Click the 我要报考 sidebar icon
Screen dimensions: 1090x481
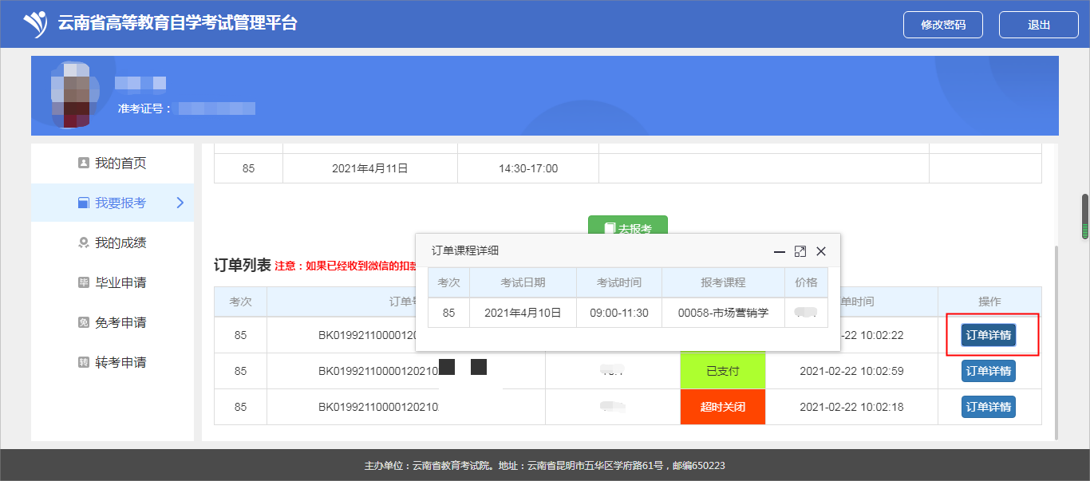point(83,203)
